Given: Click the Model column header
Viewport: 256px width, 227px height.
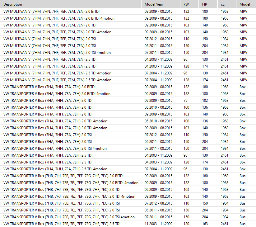Looking at the screenshot, I should tap(246, 4).
